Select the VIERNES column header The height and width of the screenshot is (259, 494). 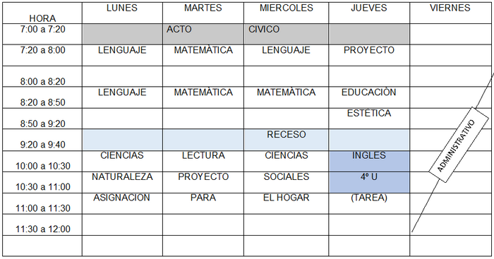[452, 13]
